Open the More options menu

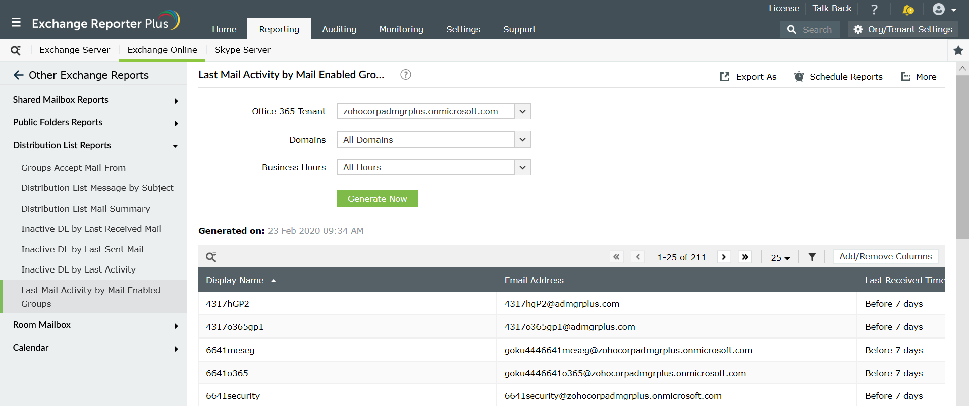pyautogui.click(x=919, y=77)
